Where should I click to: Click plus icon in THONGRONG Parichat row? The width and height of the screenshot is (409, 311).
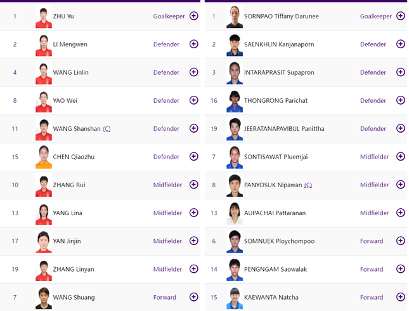(400, 100)
